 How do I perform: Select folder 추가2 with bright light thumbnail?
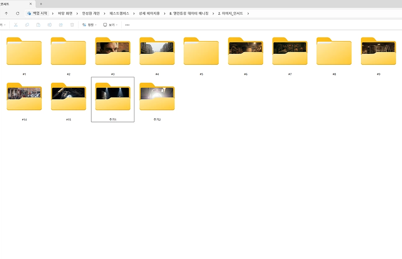pos(157,96)
